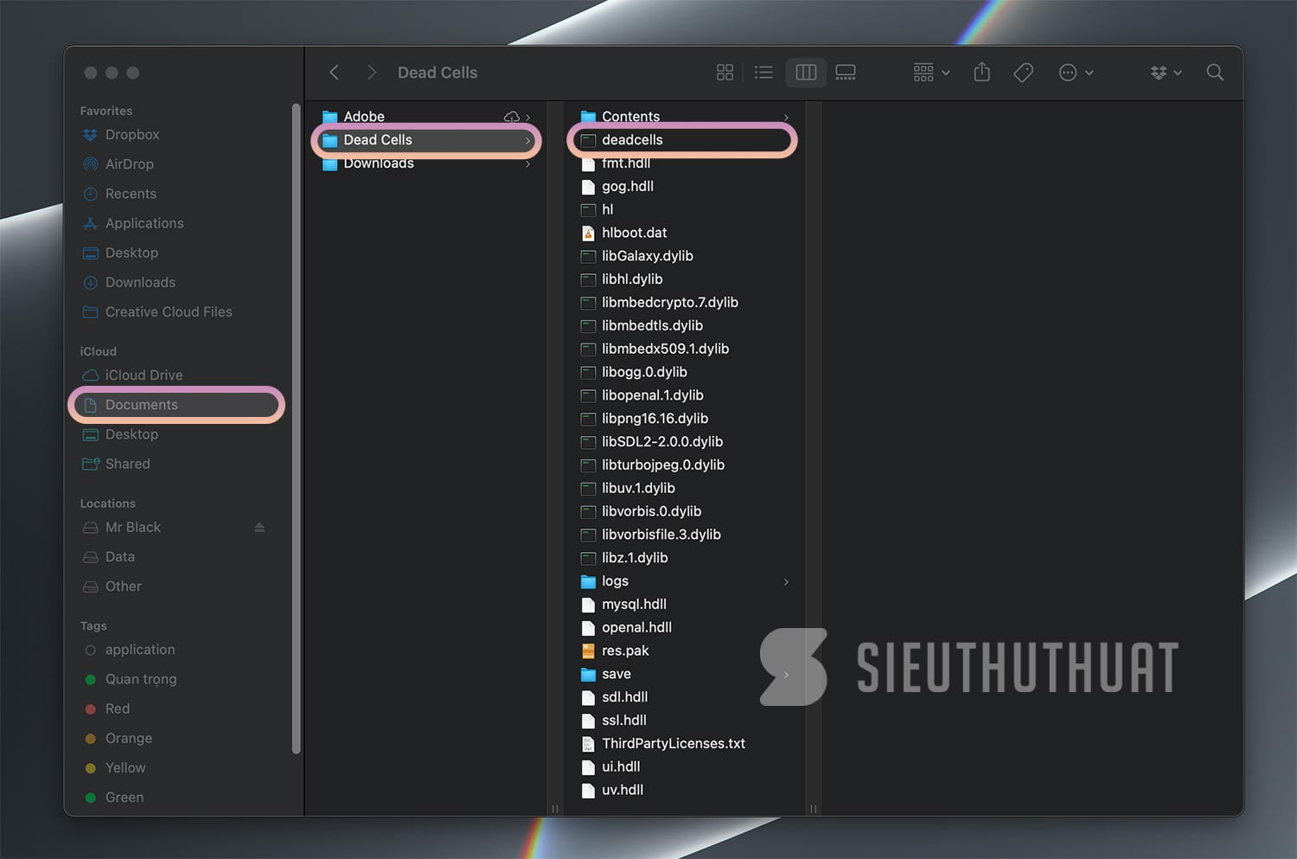The image size is (1297, 859).
Task: Open the Group By dropdown
Action: pyautogui.click(x=931, y=73)
